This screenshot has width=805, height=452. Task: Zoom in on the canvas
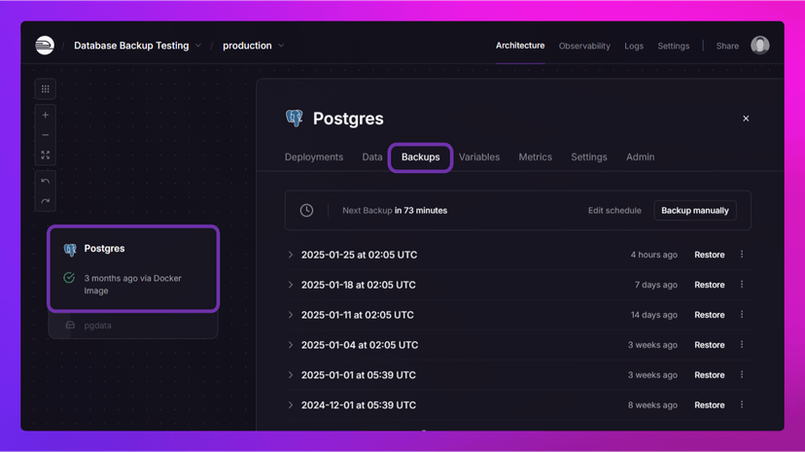click(46, 115)
